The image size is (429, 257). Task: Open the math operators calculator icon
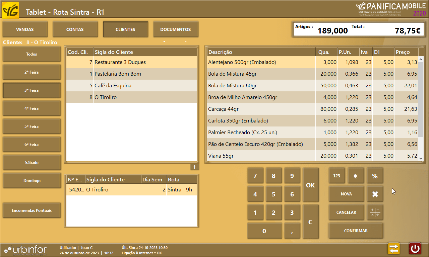[x=375, y=212]
